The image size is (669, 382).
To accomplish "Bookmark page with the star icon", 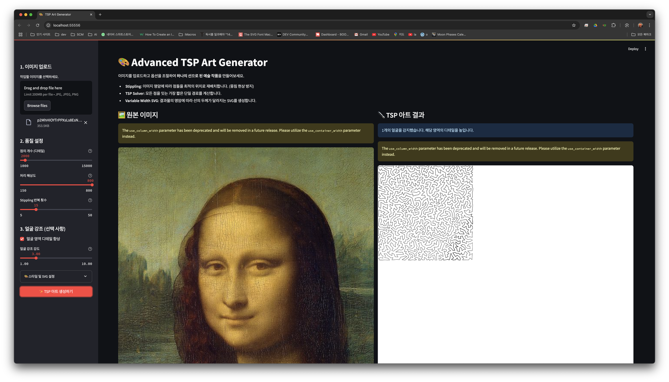I will (x=574, y=25).
